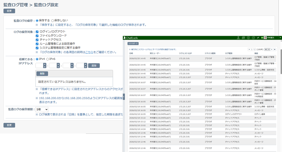The image size is (282, 152).
Task: Click the globe icon in ChatLuck header
Action: click(x=248, y=38)
